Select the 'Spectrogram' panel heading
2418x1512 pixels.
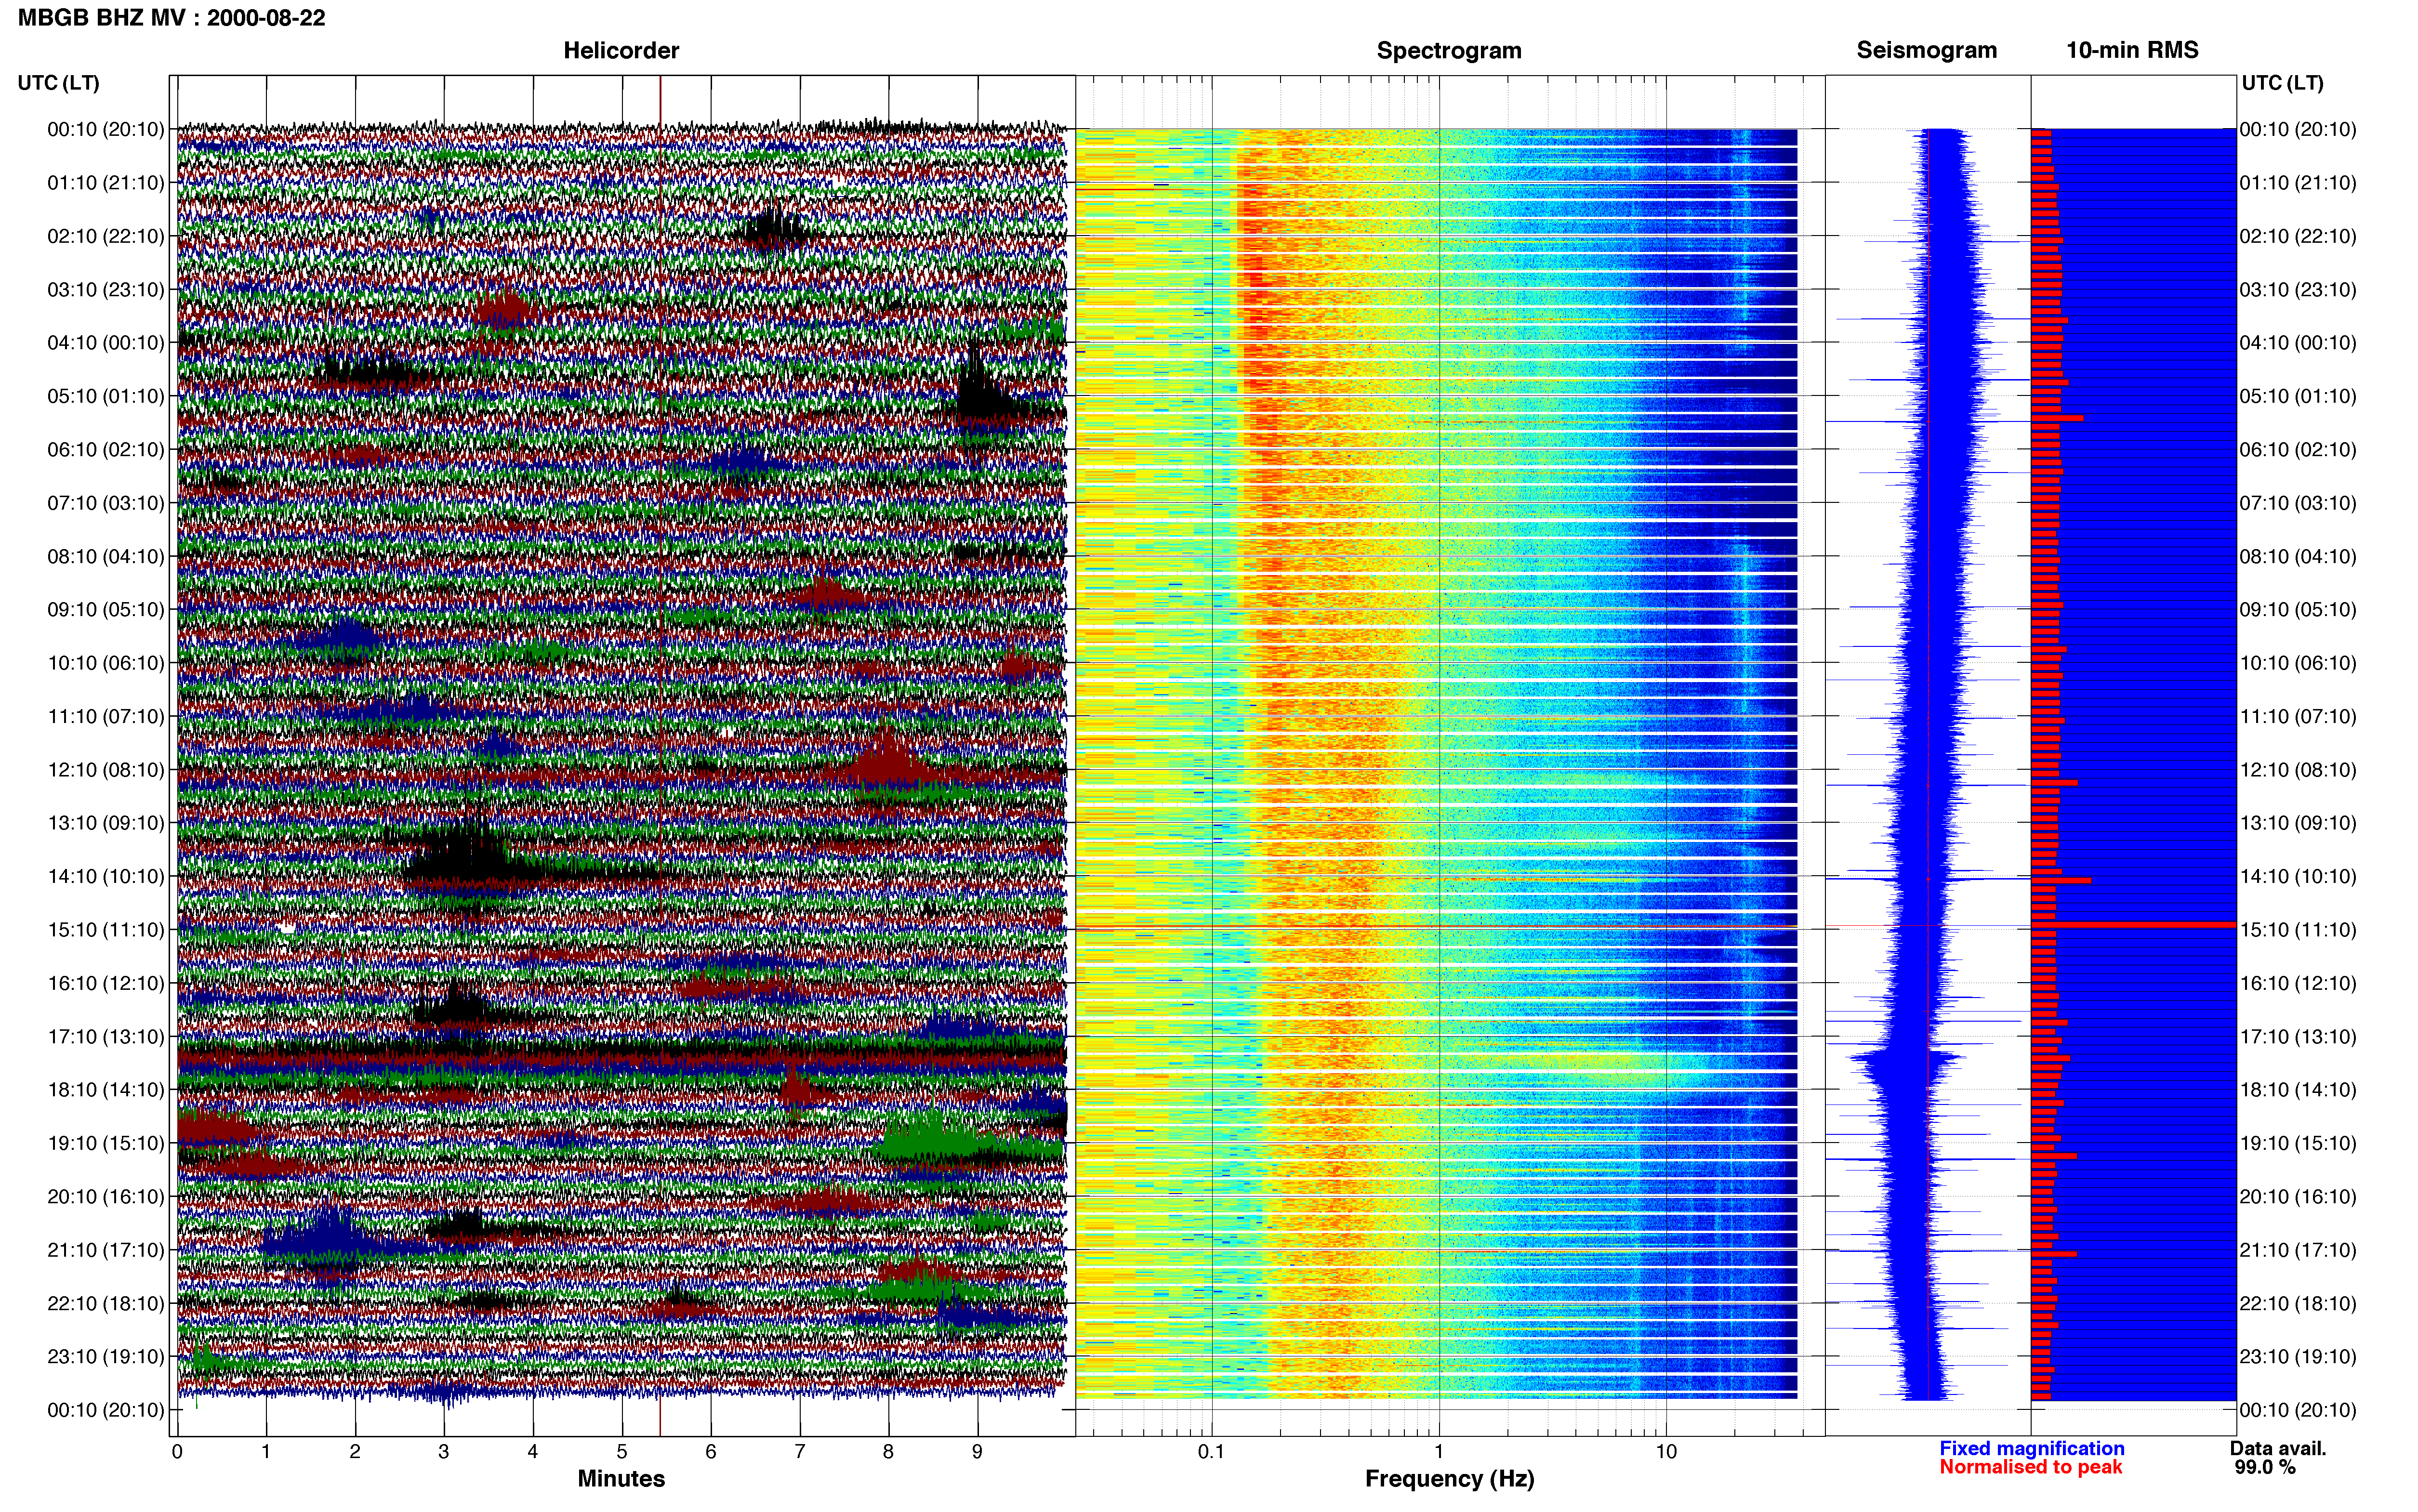pos(1449,50)
